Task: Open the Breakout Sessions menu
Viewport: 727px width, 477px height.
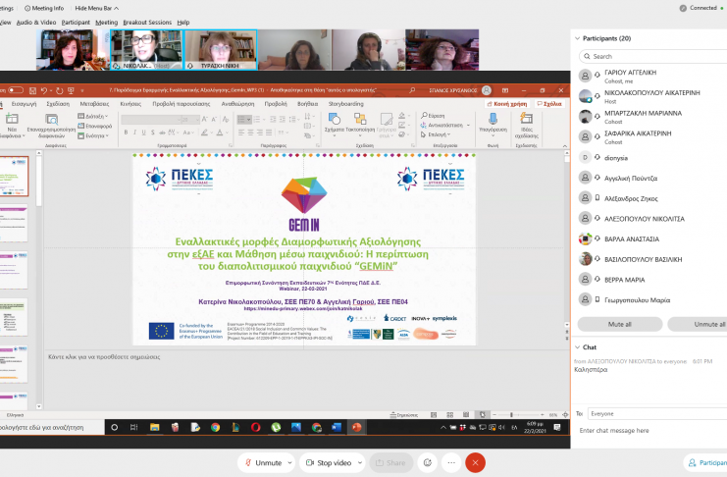Action: [x=146, y=22]
